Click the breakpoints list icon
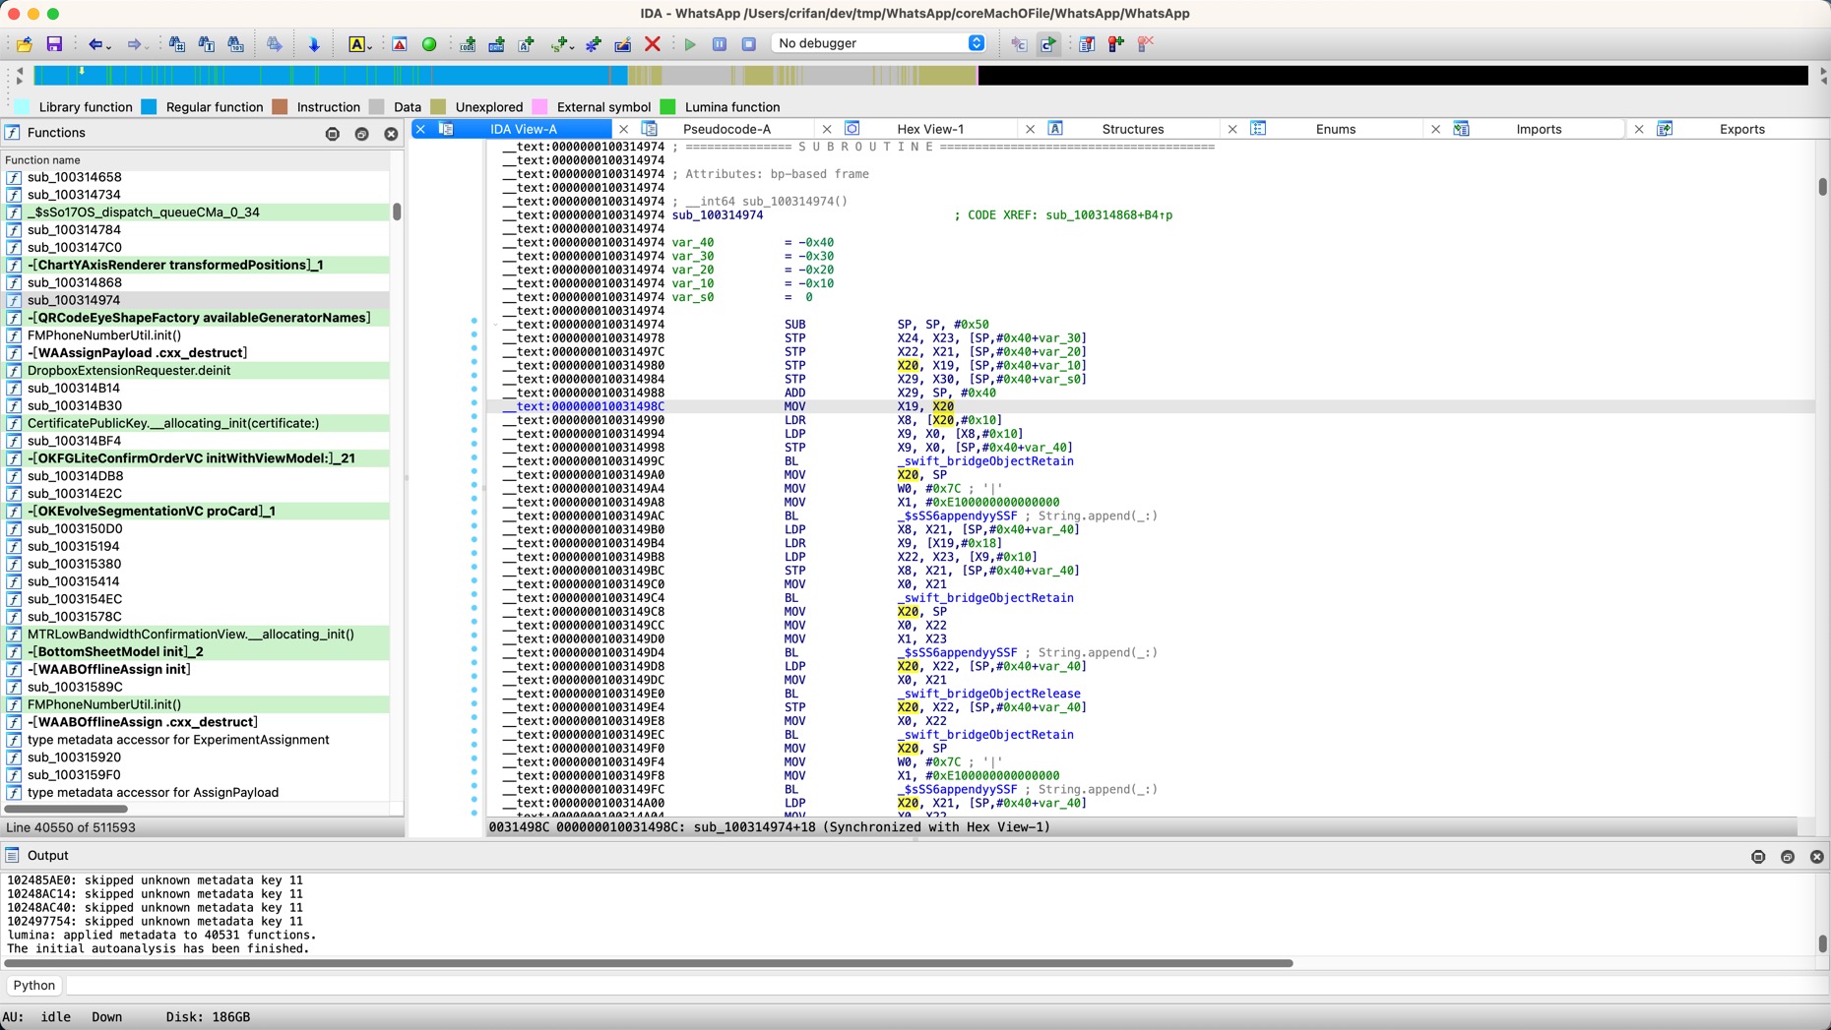 [x=1087, y=44]
